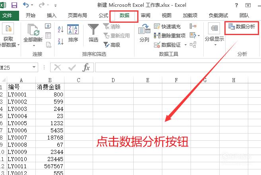
Task: Click the What-If Analysis icon
Action: 193,35
